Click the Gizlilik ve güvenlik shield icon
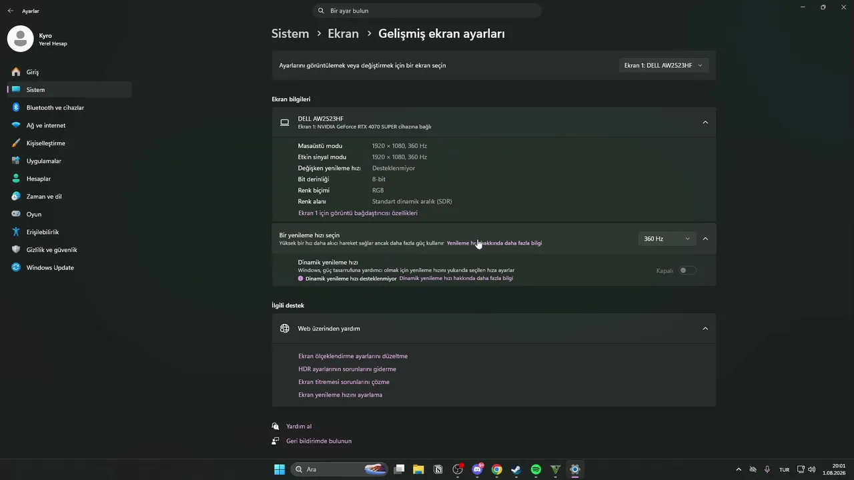 point(16,250)
